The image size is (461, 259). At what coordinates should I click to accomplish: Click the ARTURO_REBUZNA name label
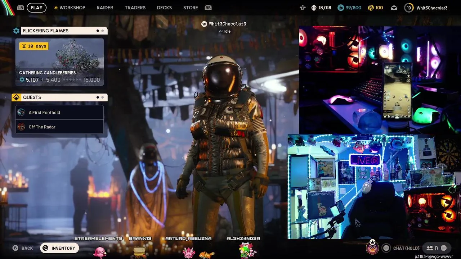(x=188, y=238)
